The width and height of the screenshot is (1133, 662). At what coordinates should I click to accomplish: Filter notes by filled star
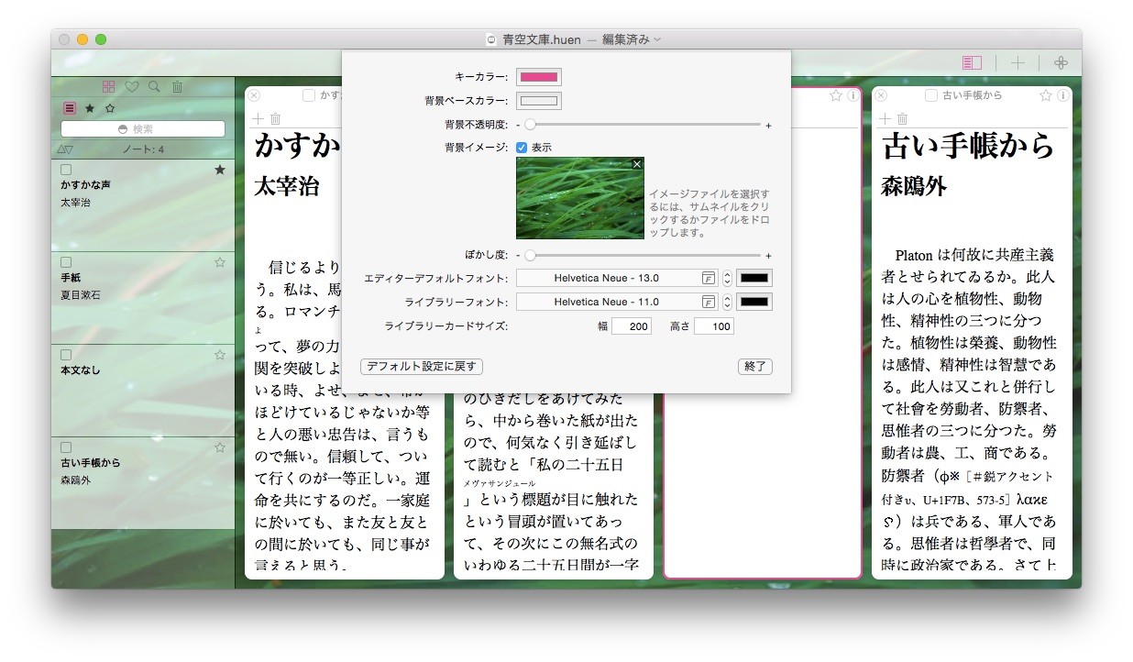pyautogui.click(x=90, y=108)
